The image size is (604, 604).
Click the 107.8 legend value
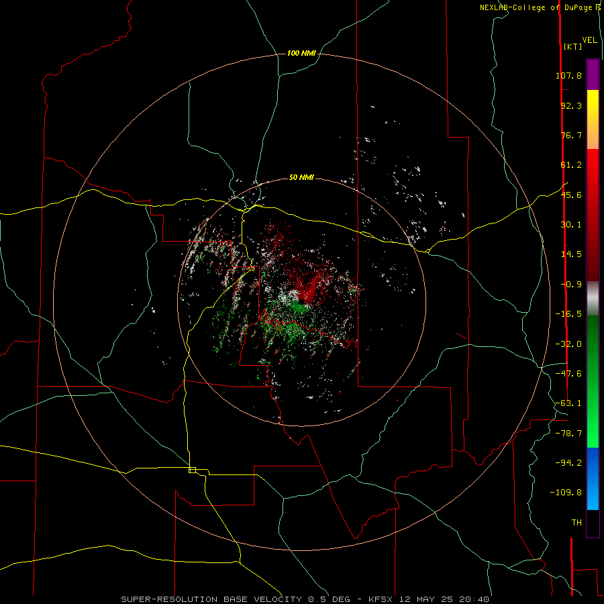coord(568,75)
